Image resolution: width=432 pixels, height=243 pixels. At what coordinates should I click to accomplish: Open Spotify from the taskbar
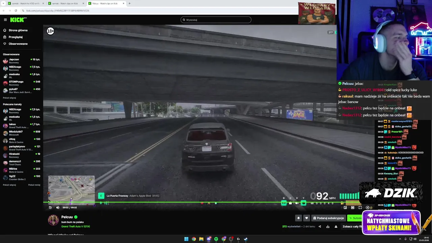216,239
